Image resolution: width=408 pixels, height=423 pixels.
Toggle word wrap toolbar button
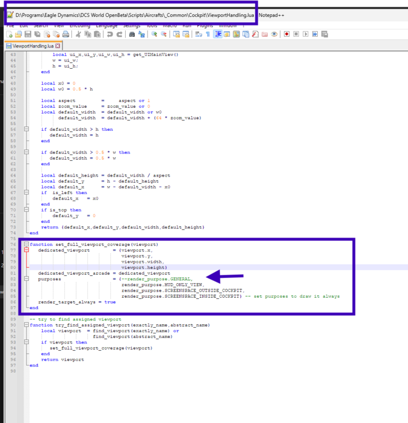tap(198, 34)
